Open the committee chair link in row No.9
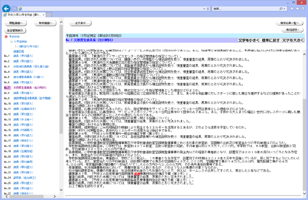 click(32, 98)
